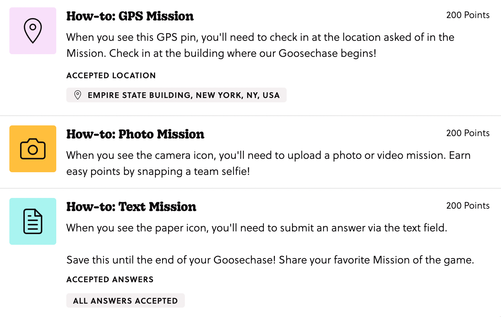Open the How-to: Photo Mission title
This screenshot has width=501, height=317.
tap(135, 134)
